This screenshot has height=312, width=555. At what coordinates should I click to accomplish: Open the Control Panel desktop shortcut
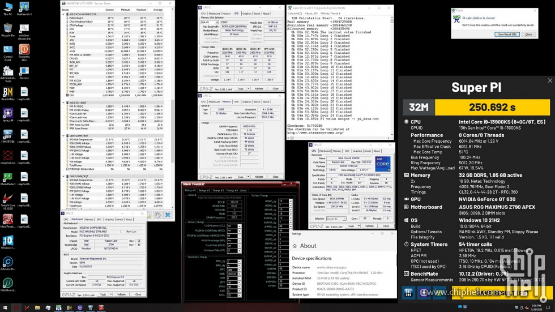pyautogui.click(x=8, y=53)
